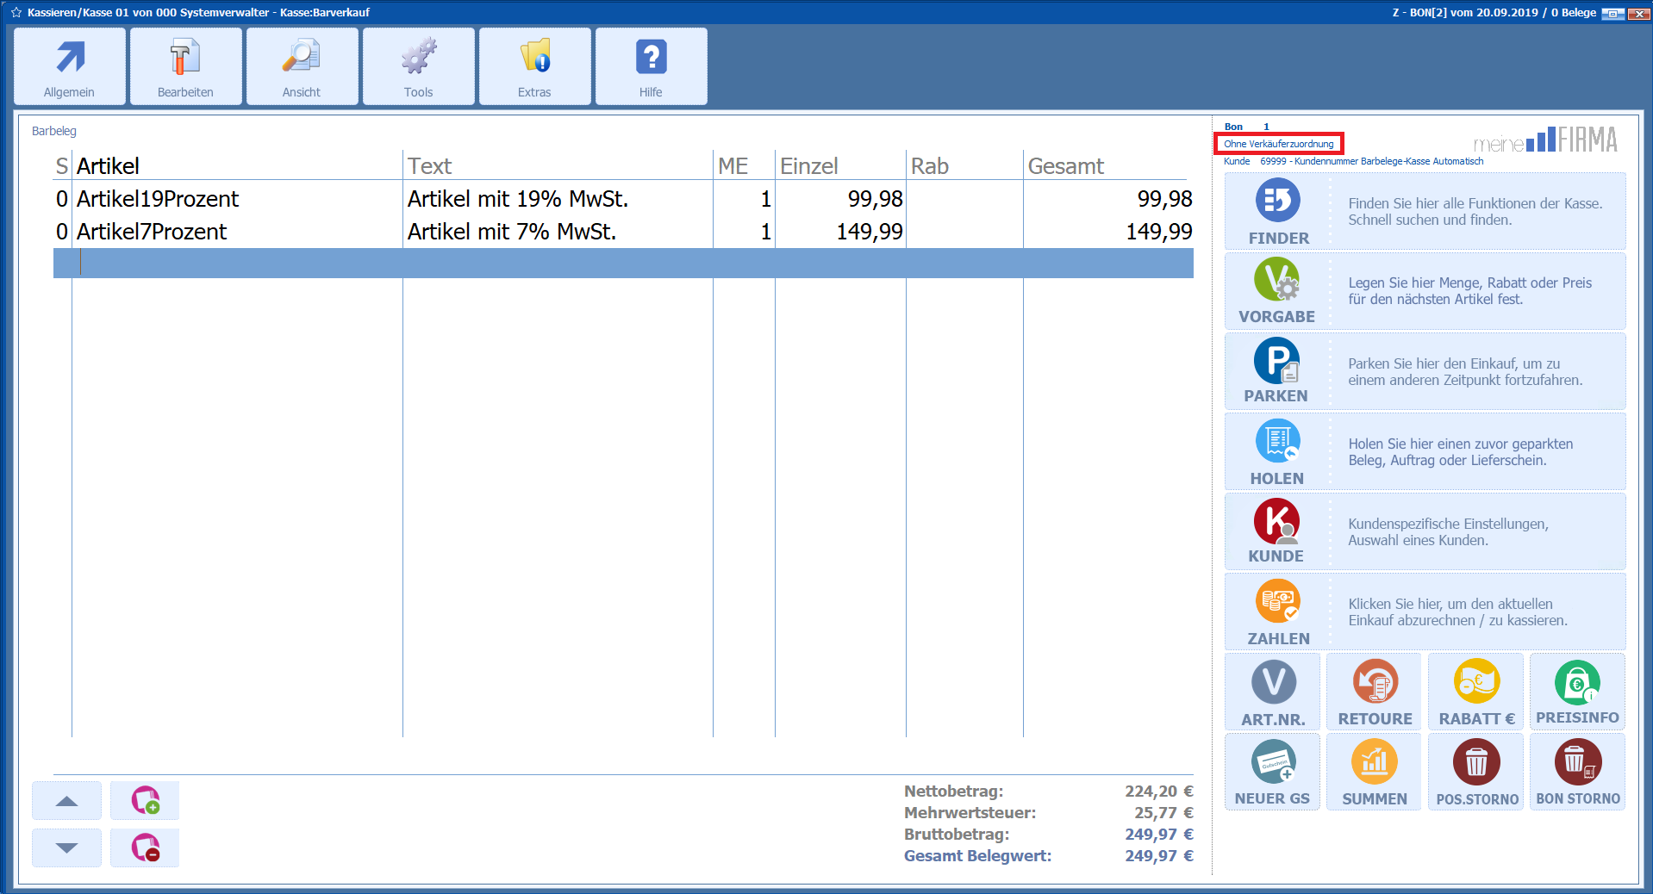Click the remove quantity minus button
The width and height of the screenshot is (1653, 894).
(x=145, y=847)
